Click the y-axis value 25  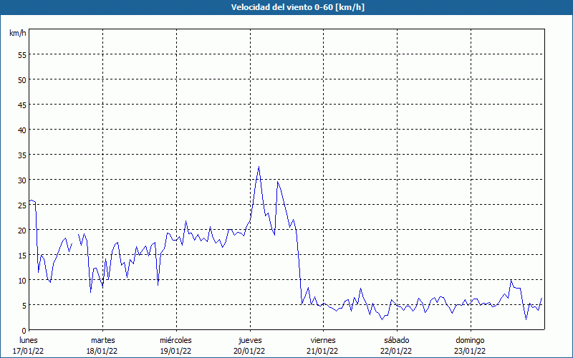click(22, 205)
